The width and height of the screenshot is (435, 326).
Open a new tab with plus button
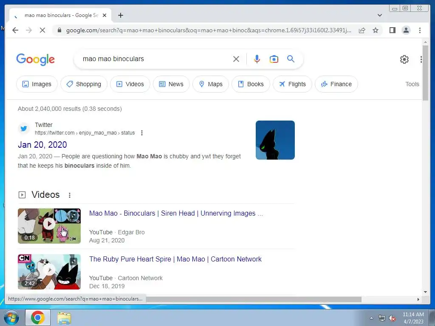120,15
